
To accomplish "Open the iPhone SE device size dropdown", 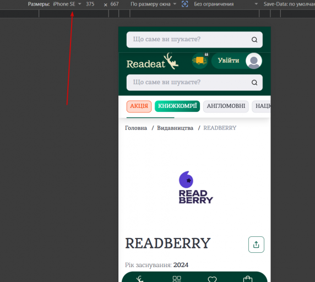I will click(x=67, y=4).
